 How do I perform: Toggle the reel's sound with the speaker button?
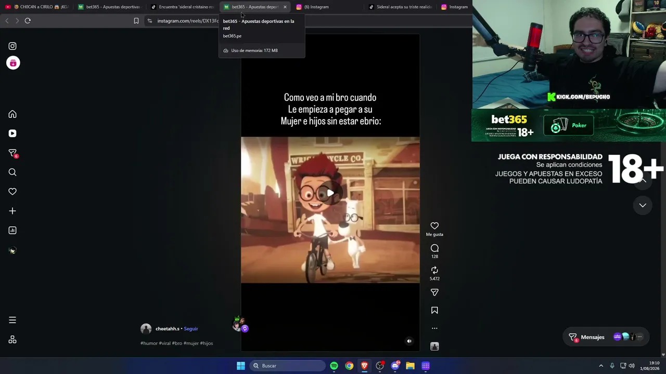point(409,341)
